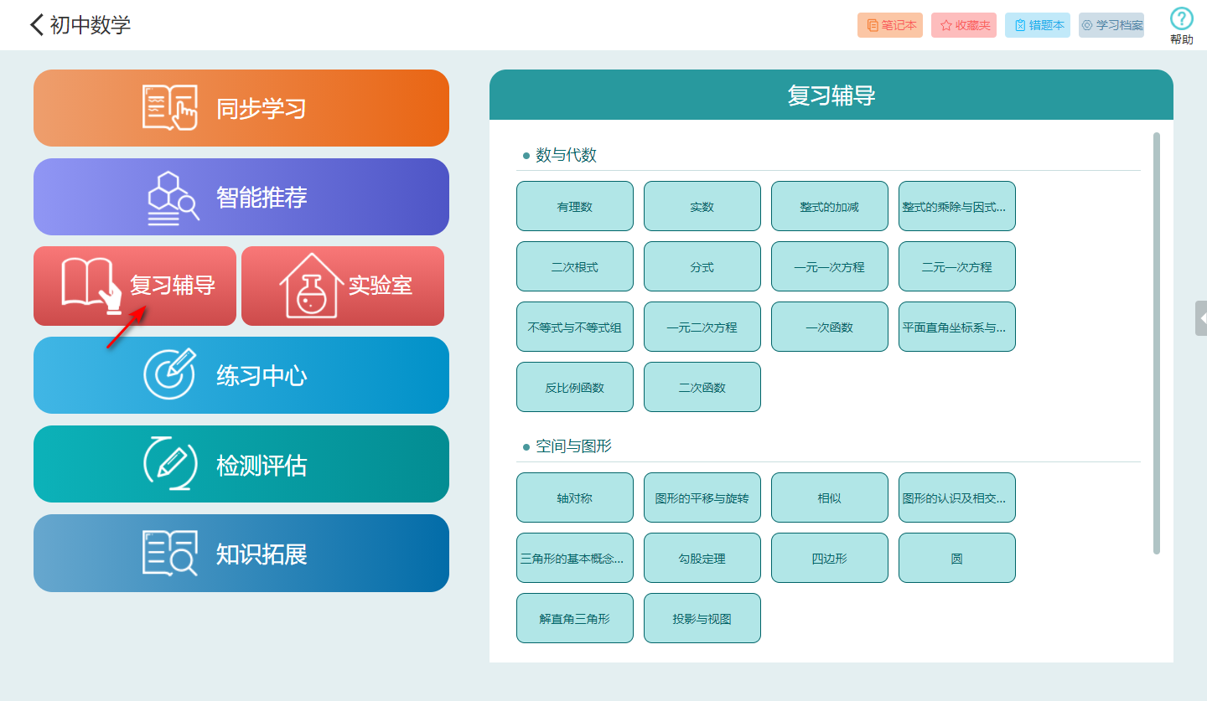Select the 有理数 topic

pyautogui.click(x=575, y=206)
